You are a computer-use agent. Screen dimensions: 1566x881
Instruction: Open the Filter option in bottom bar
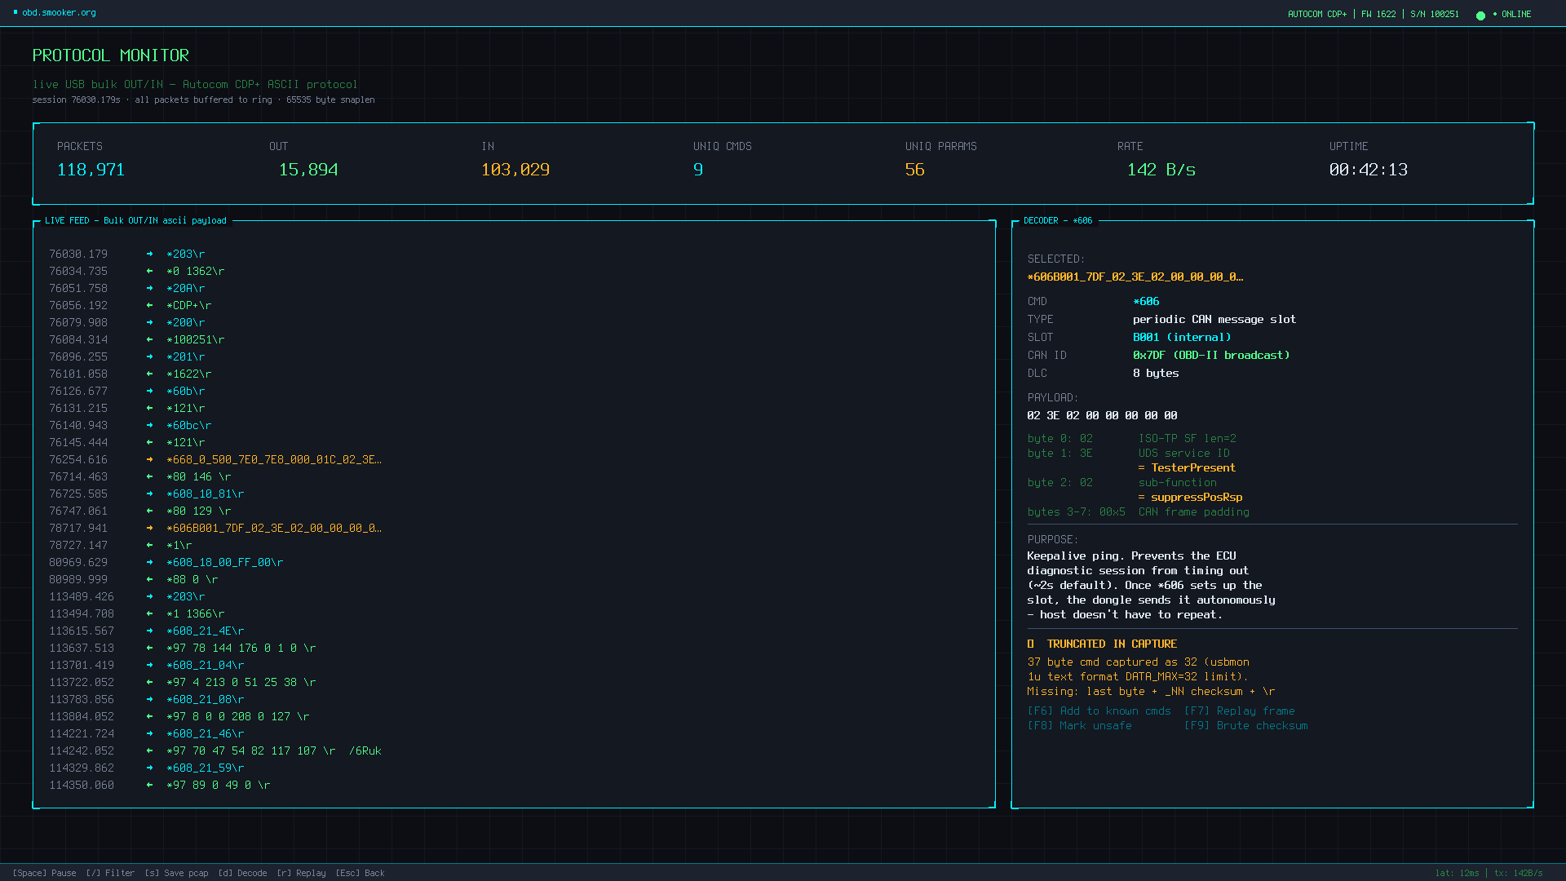108,873
